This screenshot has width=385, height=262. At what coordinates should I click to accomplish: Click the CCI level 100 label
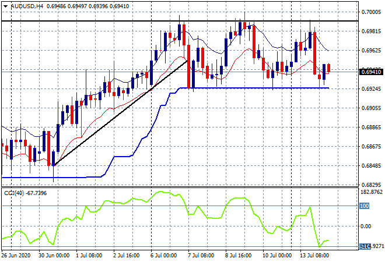pos(365,206)
